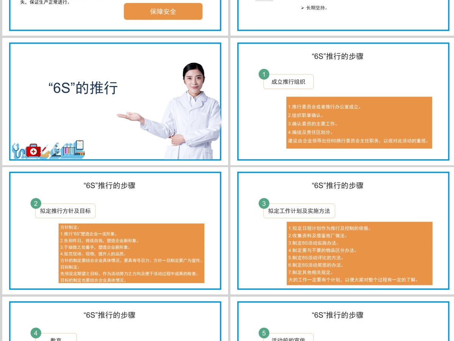This screenshot has width=454, height=341.
Task: Click text 3.于细微之处着手，塑造企业新形象。
Action: [x=95, y=247]
